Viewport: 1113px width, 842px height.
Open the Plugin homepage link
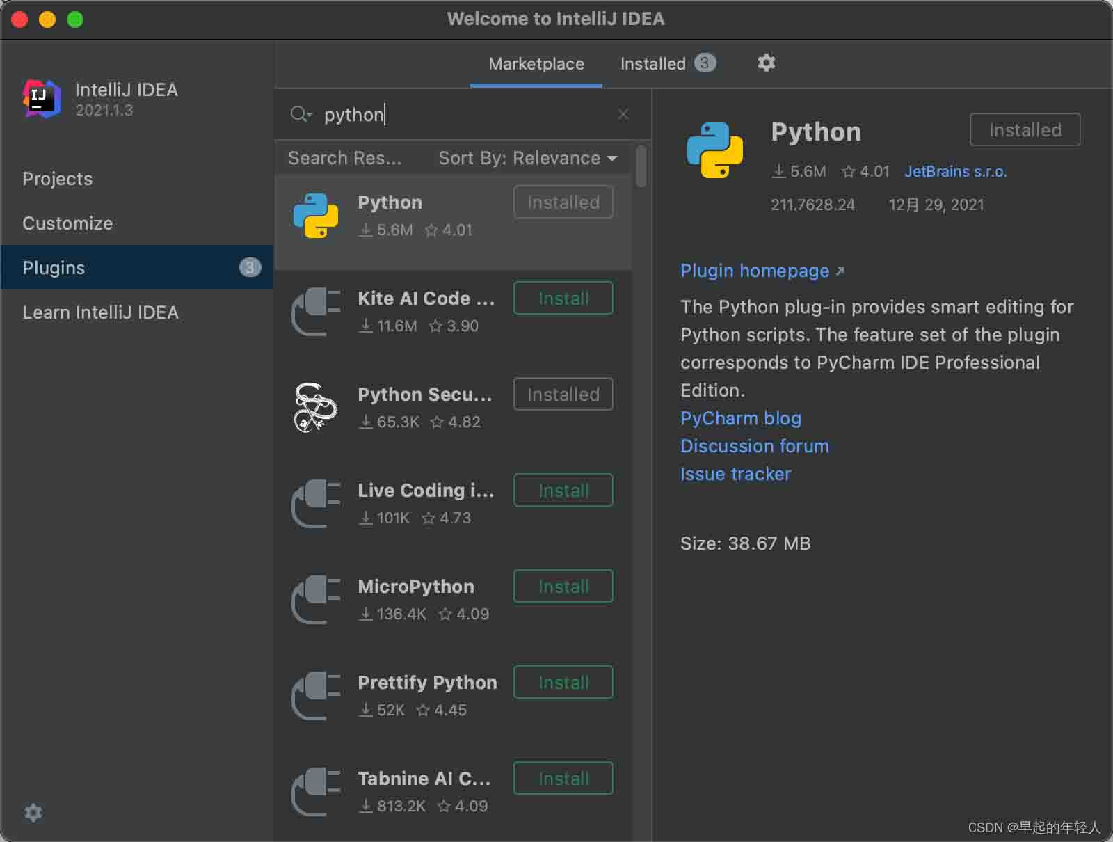[755, 271]
